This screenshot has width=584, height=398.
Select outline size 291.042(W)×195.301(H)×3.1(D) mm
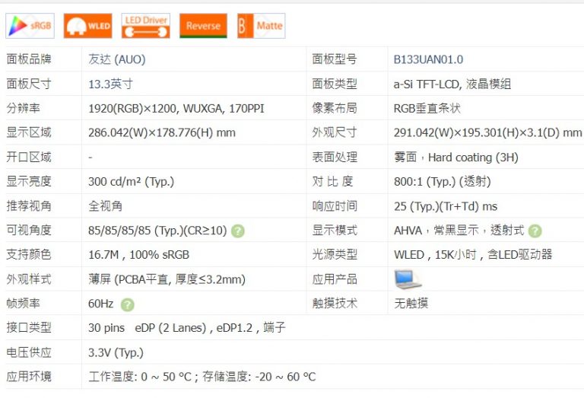coord(488,132)
